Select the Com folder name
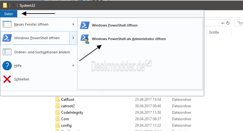 [x=65, y=119]
